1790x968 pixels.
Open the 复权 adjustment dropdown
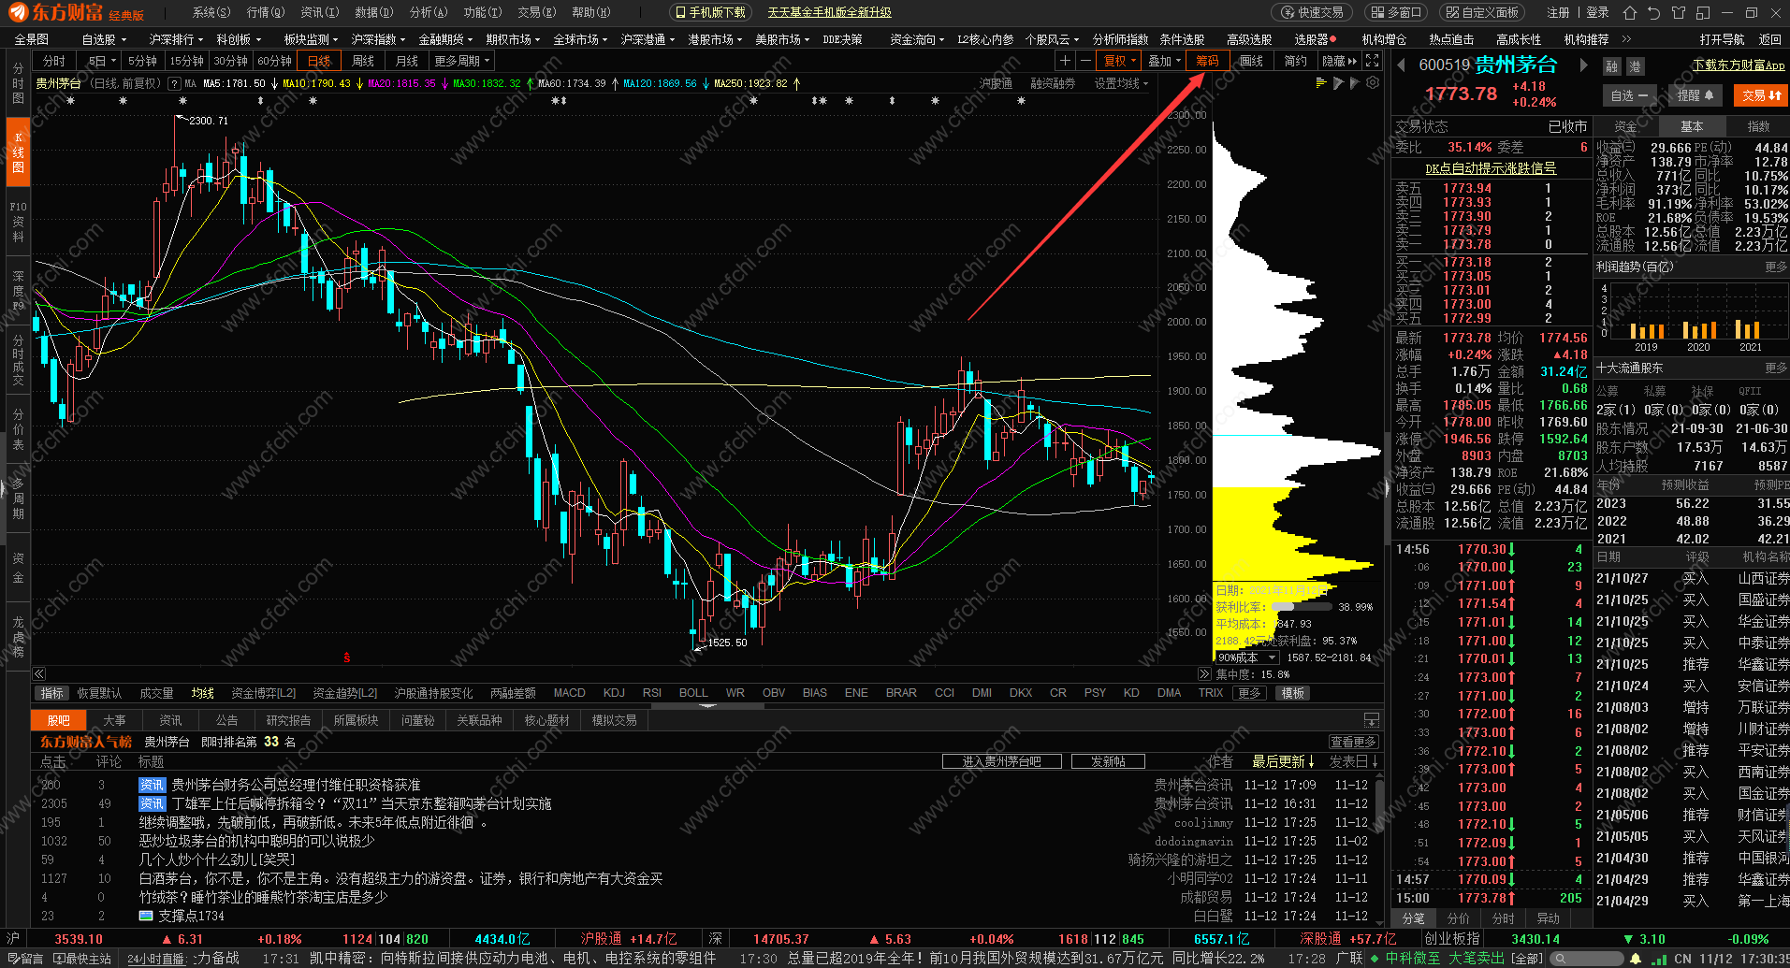click(x=1120, y=61)
